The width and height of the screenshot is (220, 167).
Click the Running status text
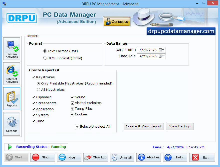58,147
